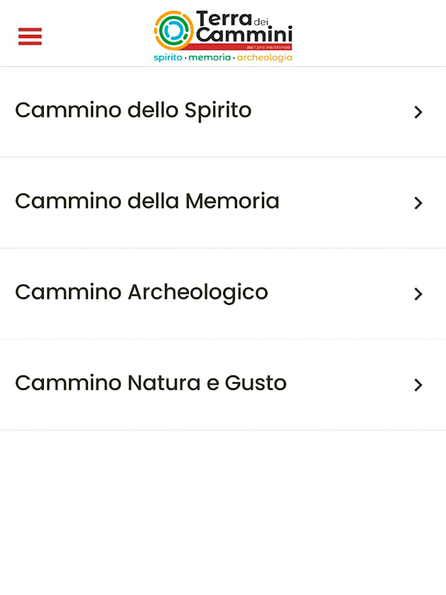Click the "Cammini" logo text
446x595 pixels.
pos(245,35)
